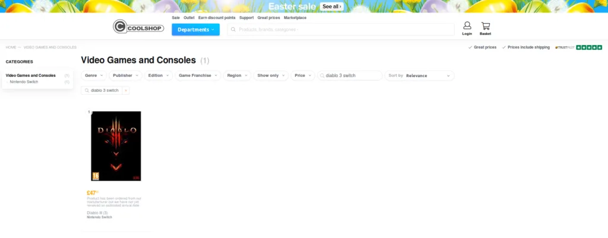This screenshot has height=238, width=608.
Task: Select Video Games and Consoles category
Action: pos(31,76)
